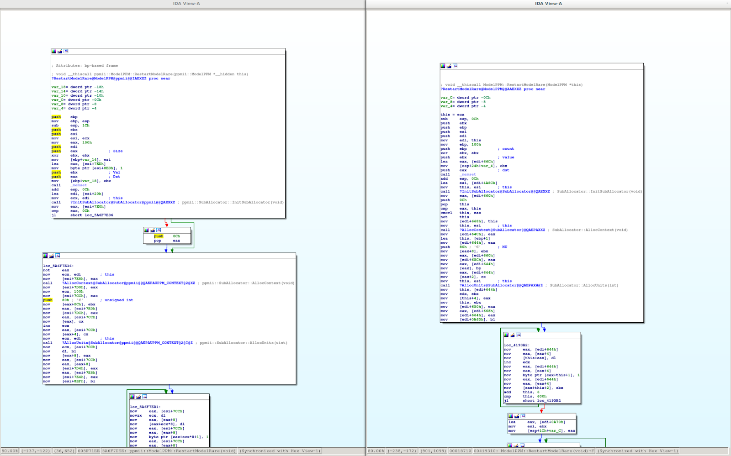Select the right IDA View-A tab

(548, 4)
